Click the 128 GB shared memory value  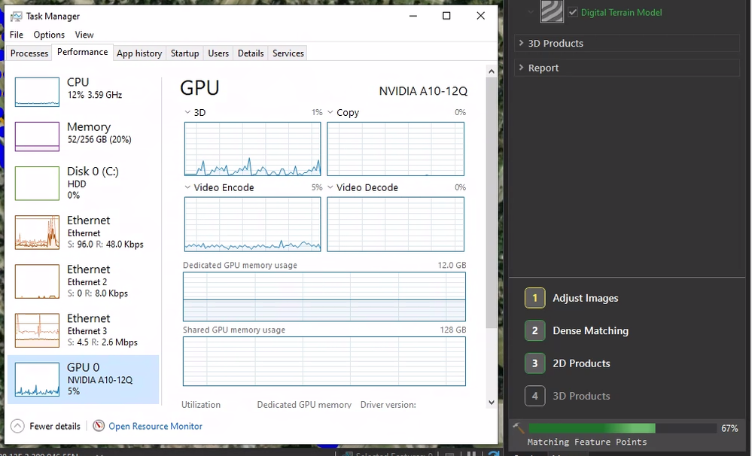[x=452, y=330]
